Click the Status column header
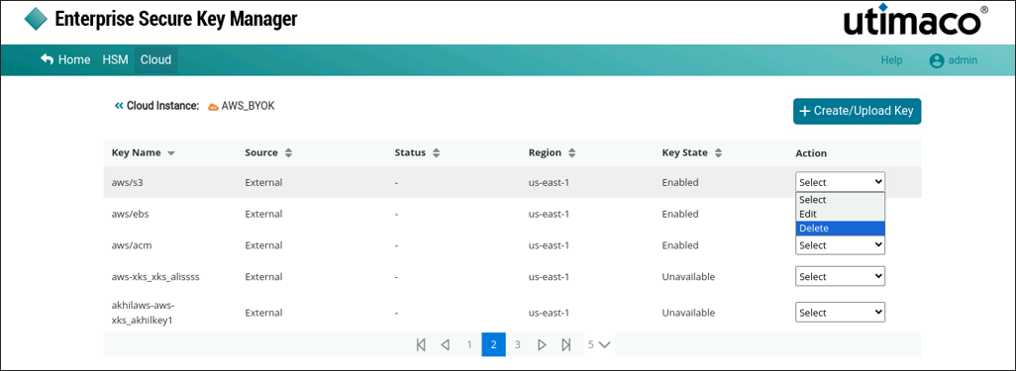The height and width of the screenshot is (371, 1016). click(410, 153)
